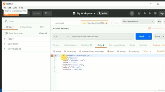Switch to the Collections sidebar tab
Image resolution: width=165 pixels, height=92 pixels.
pos(26,27)
